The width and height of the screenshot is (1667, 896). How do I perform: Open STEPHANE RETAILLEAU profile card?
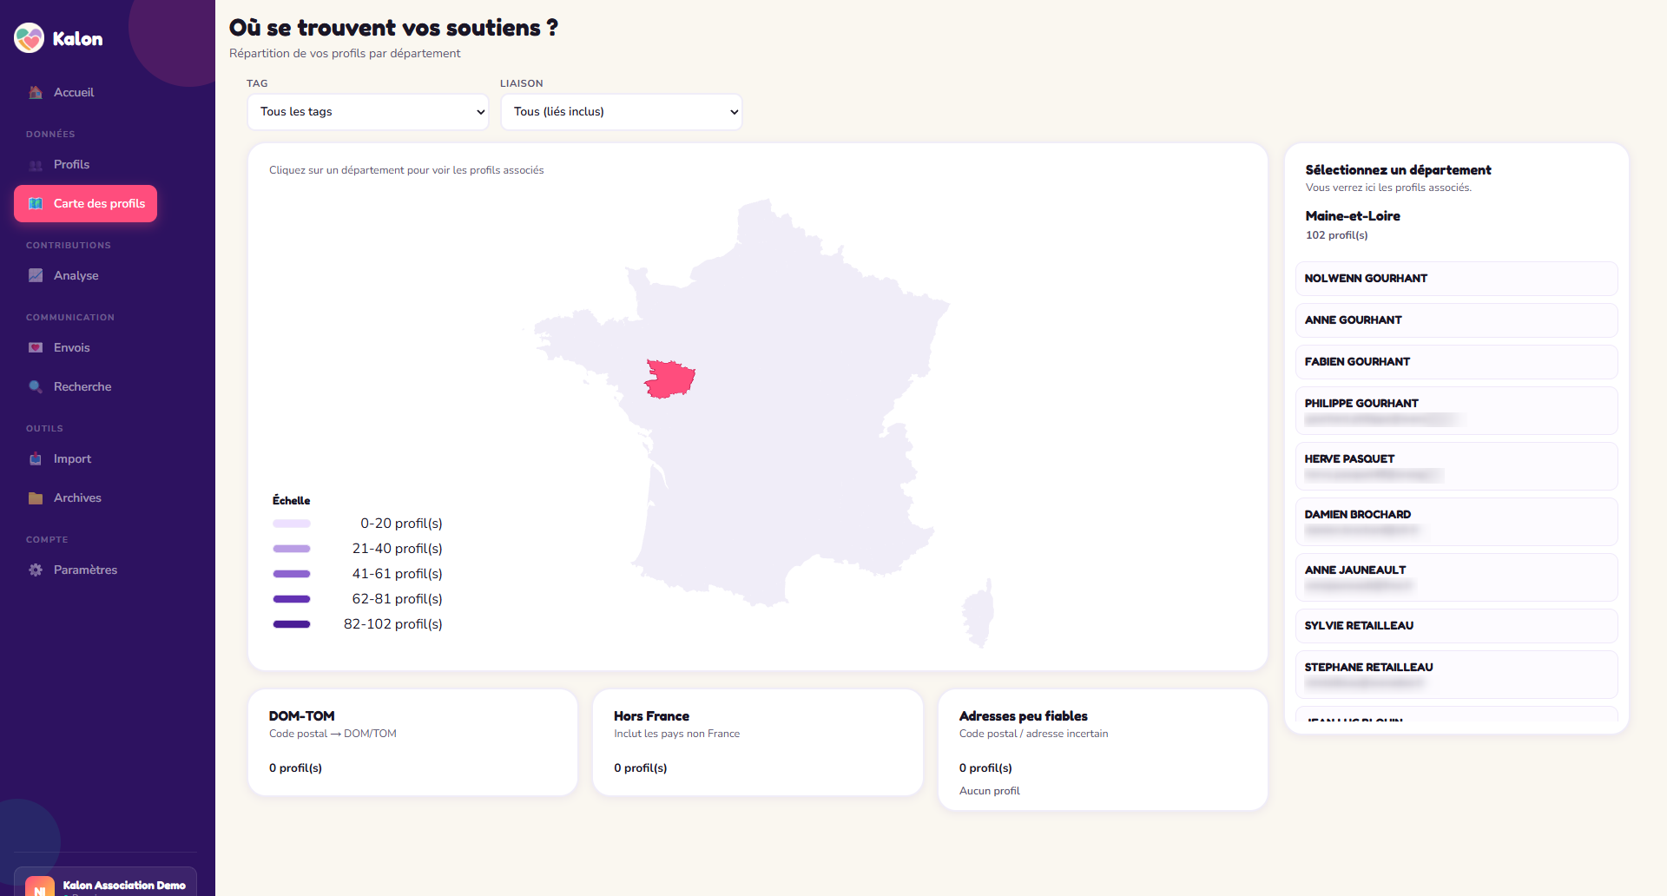[1456, 675]
